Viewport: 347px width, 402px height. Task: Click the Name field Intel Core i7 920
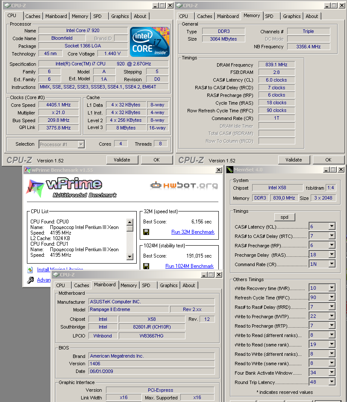click(x=83, y=30)
